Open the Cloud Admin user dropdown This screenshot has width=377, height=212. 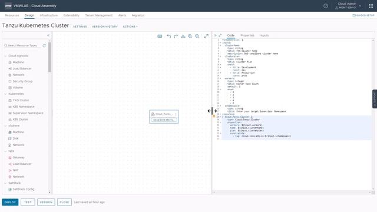click(348, 6)
